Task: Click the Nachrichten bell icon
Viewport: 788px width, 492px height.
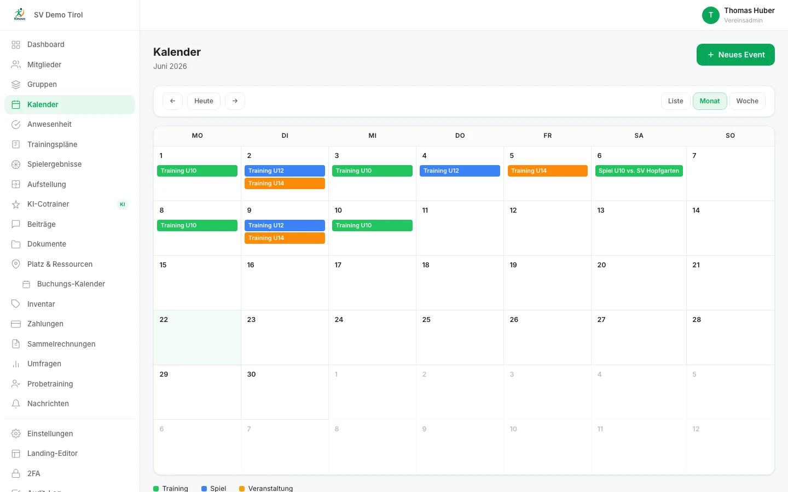Action: pyautogui.click(x=16, y=404)
